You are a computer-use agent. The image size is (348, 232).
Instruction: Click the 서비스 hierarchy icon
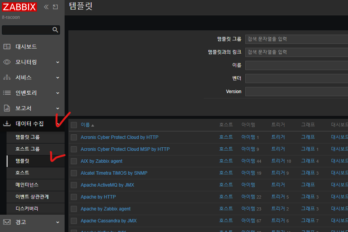point(7,77)
